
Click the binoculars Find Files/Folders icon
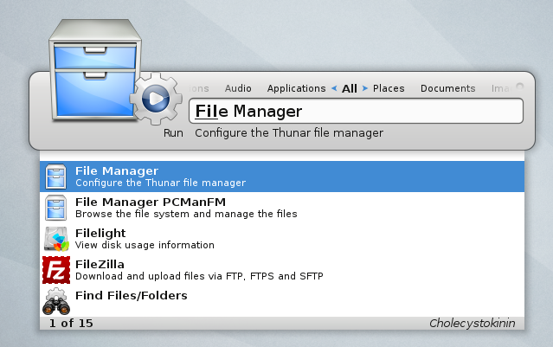tap(55, 301)
